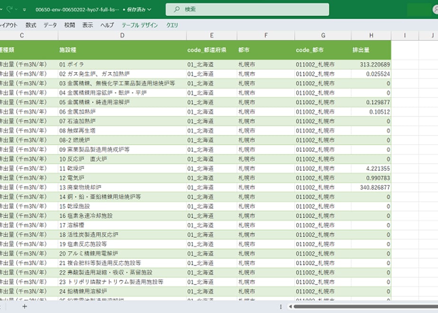This screenshot has width=438, height=313.
Task: Select the cell 01 ボイラ
Action: coord(122,64)
